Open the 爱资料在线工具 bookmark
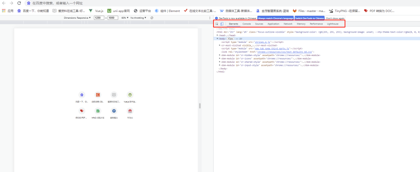 (69, 11)
